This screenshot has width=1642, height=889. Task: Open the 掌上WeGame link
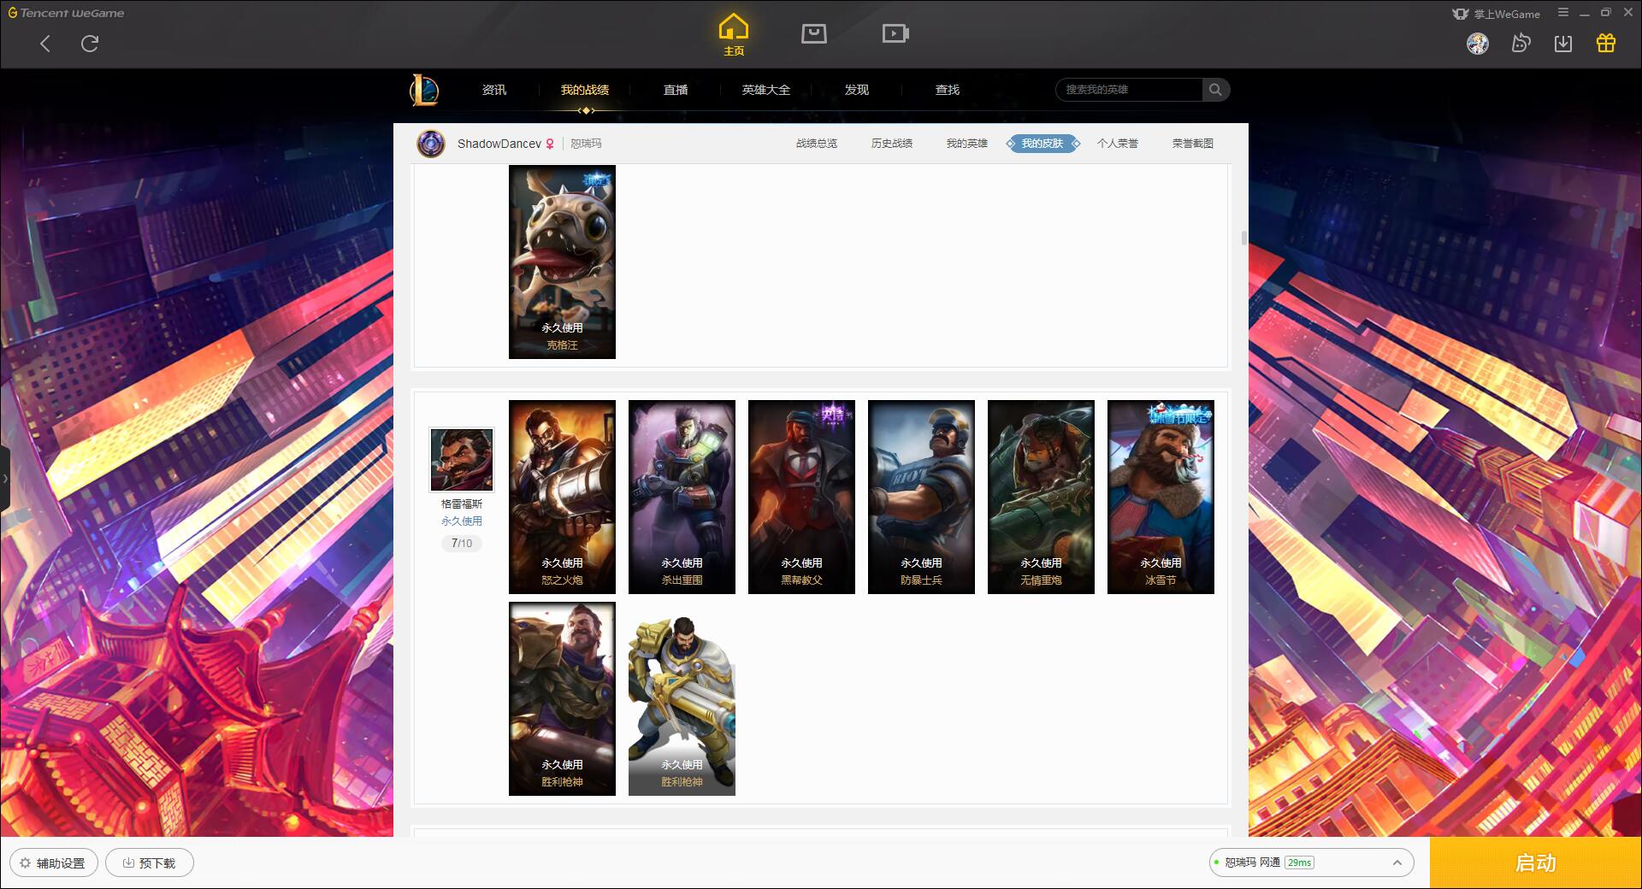(1497, 14)
